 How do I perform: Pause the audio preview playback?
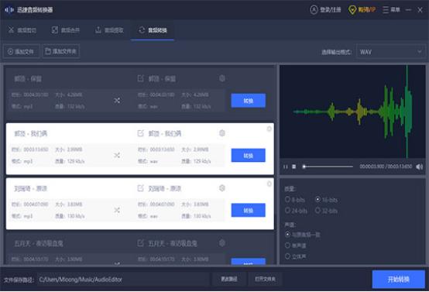pos(286,167)
